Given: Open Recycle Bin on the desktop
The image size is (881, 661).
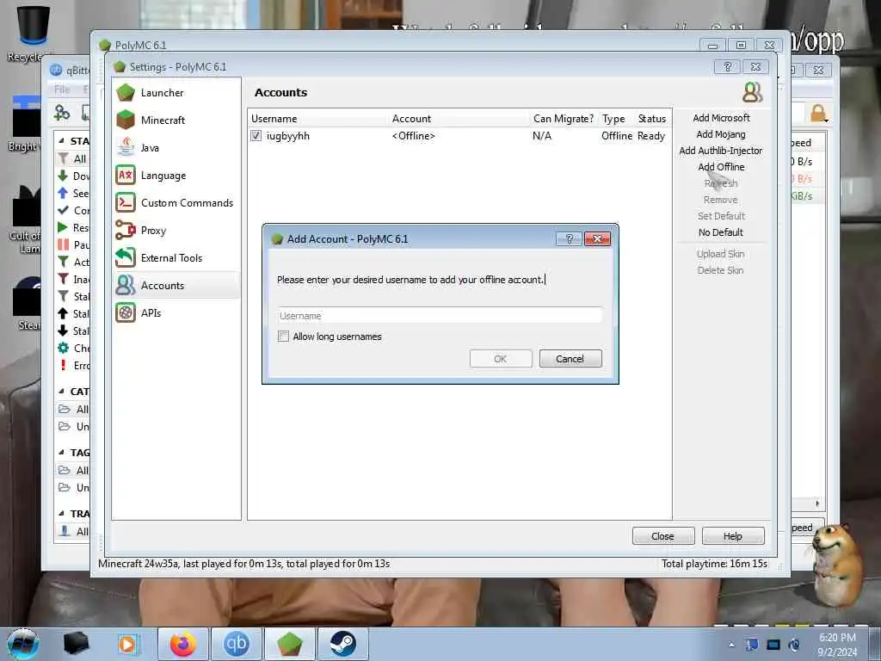Looking at the screenshot, I should (x=33, y=33).
